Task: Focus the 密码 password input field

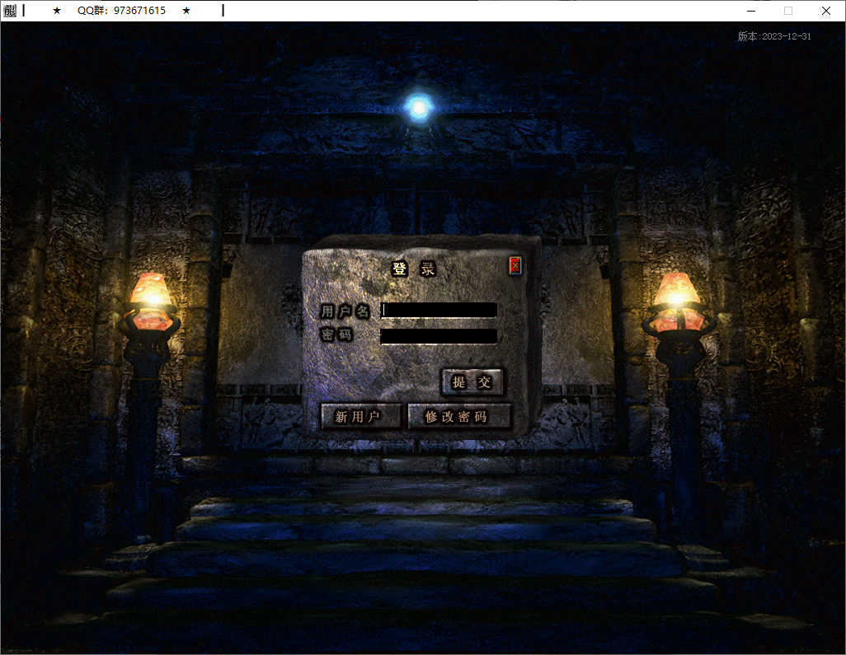Action: (439, 335)
